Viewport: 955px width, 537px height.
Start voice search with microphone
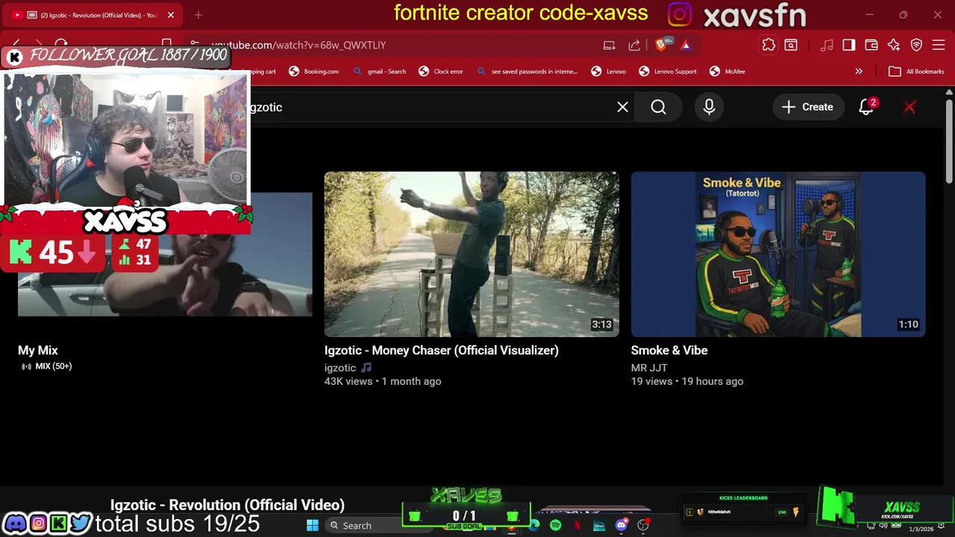[709, 107]
